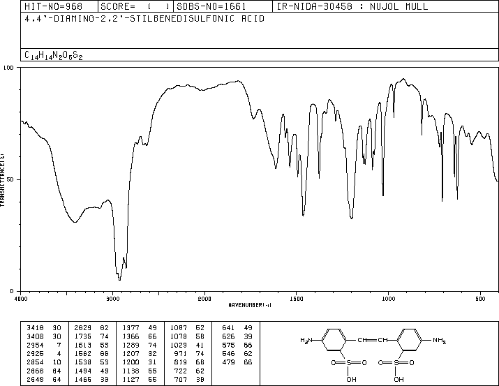The width and height of the screenshot is (499, 386).
Task: Select the 2629 peak table entry
Action: 91,328
